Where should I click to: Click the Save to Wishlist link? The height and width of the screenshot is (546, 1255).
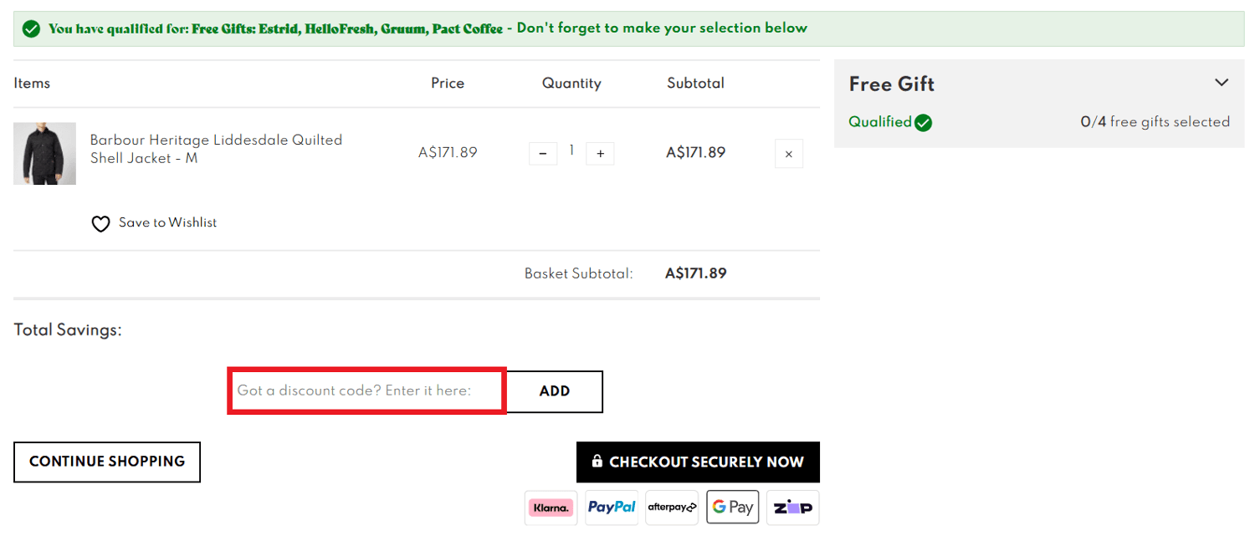pos(167,222)
